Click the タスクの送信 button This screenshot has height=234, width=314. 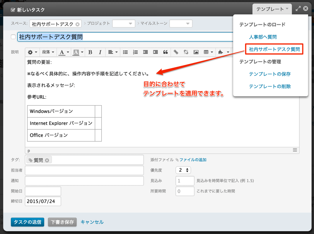click(x=27, y=222)
